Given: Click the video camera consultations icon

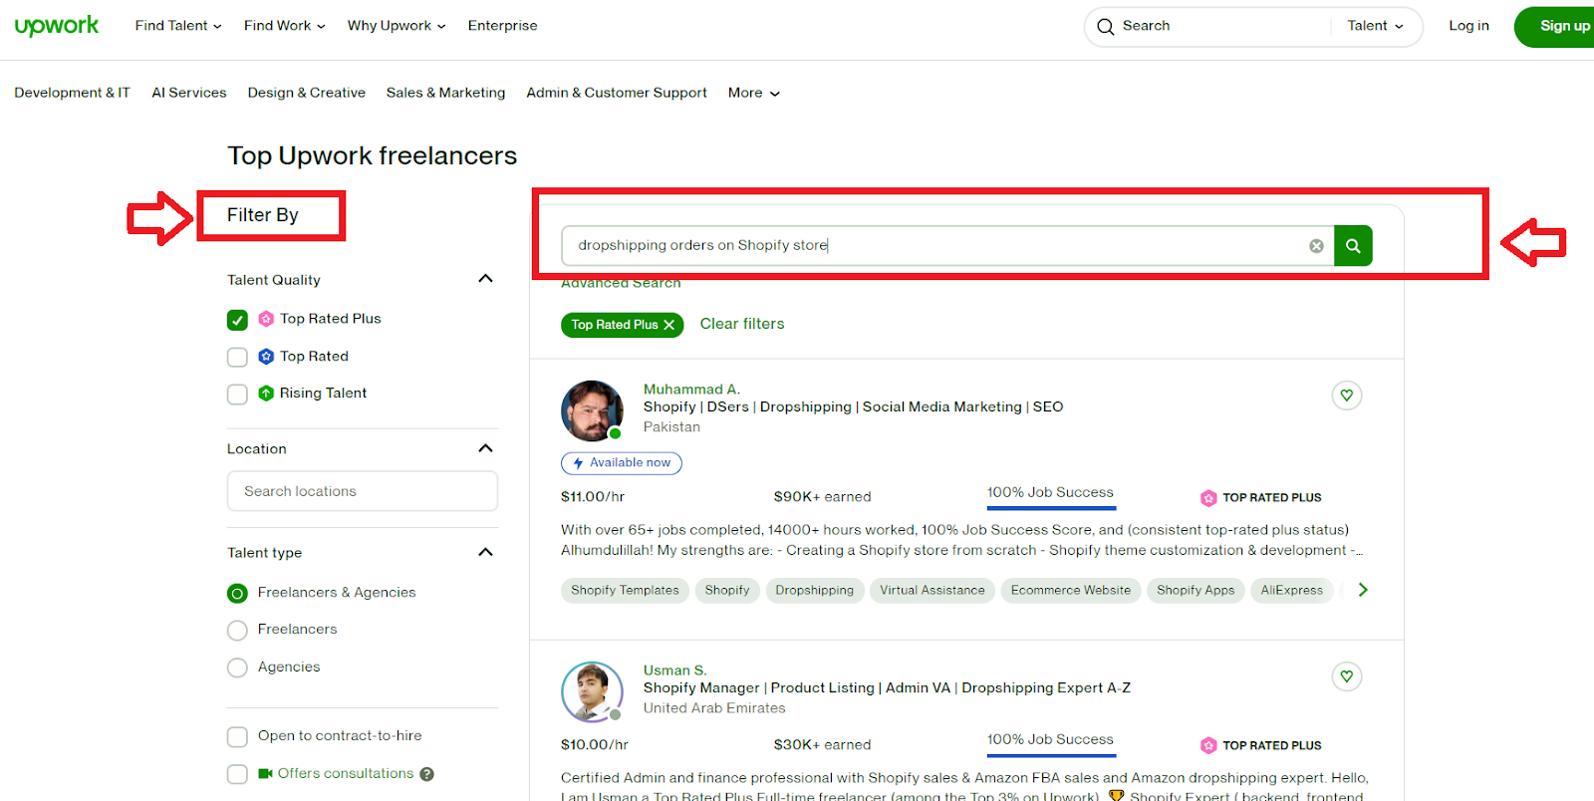Looking at the screenshot, I should pyautogui.click(x=265, y=773).
